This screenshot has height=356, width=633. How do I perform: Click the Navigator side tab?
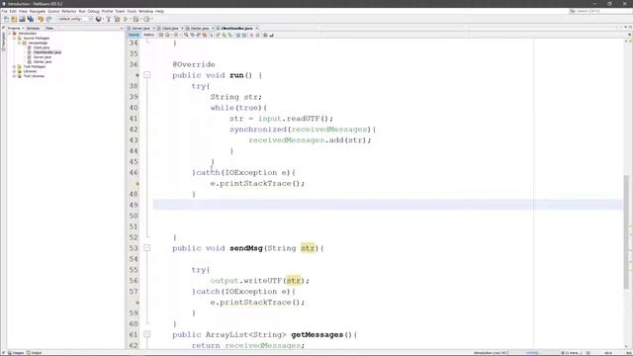4,42
